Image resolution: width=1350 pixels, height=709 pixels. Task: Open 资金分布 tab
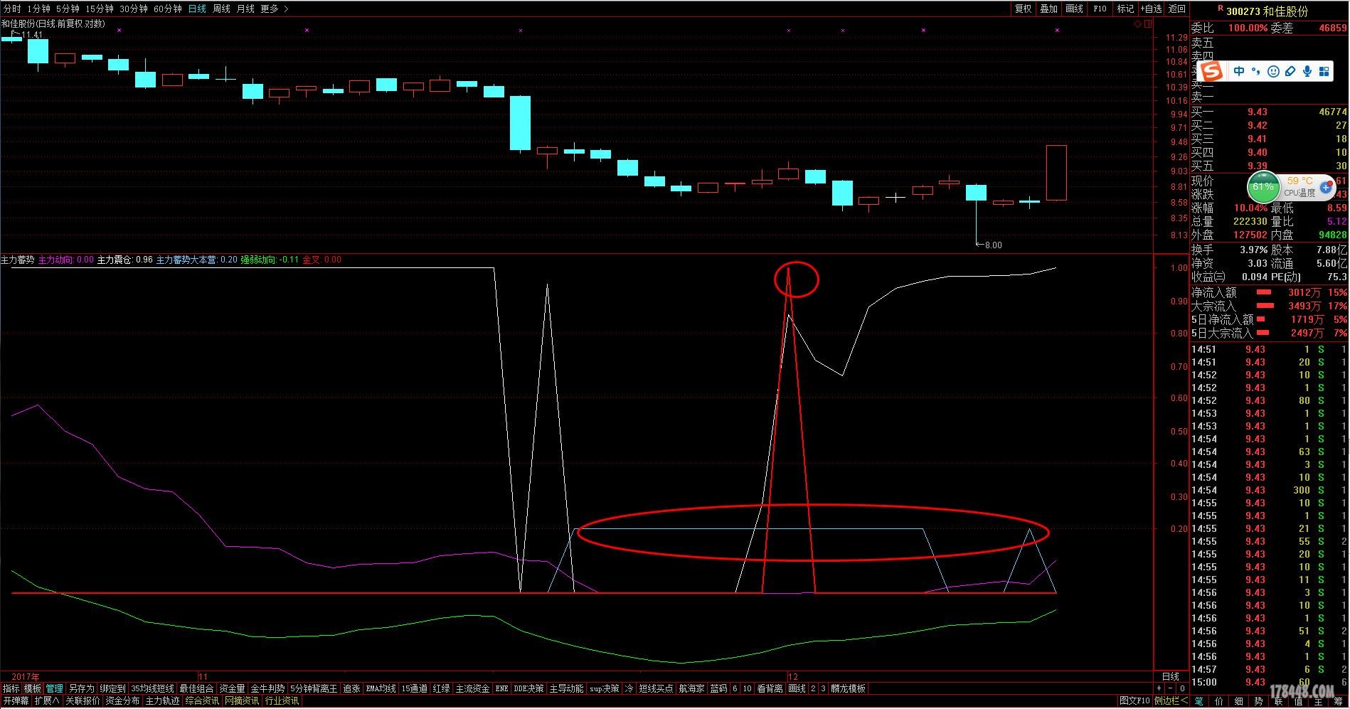pos(122,700)
